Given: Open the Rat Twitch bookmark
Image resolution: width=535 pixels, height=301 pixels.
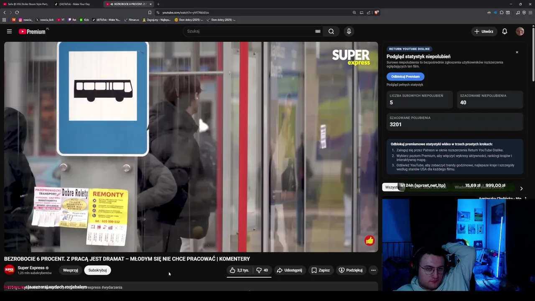Looking at the screenshot, I should tap(72, 20).
